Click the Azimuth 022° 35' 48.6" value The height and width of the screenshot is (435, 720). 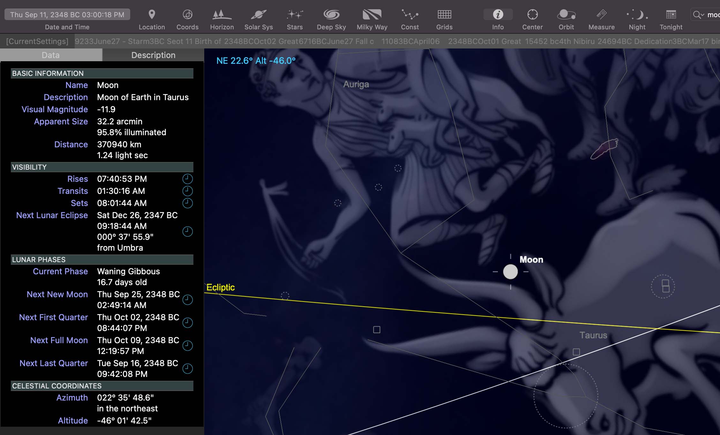coord(125,398)
